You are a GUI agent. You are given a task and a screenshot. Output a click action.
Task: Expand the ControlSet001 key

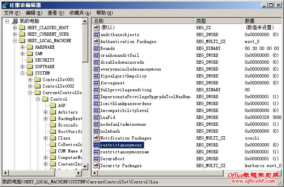[30, 80]
